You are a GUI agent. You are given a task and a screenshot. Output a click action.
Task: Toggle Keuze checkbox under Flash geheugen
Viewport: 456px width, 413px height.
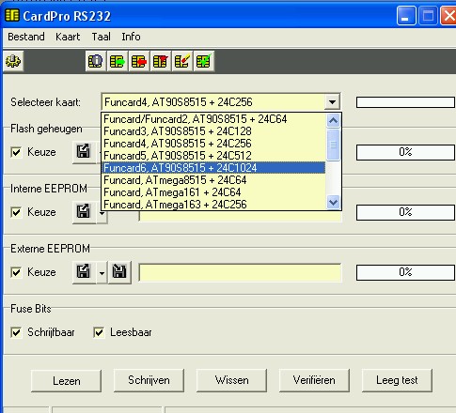pos(16,152)
